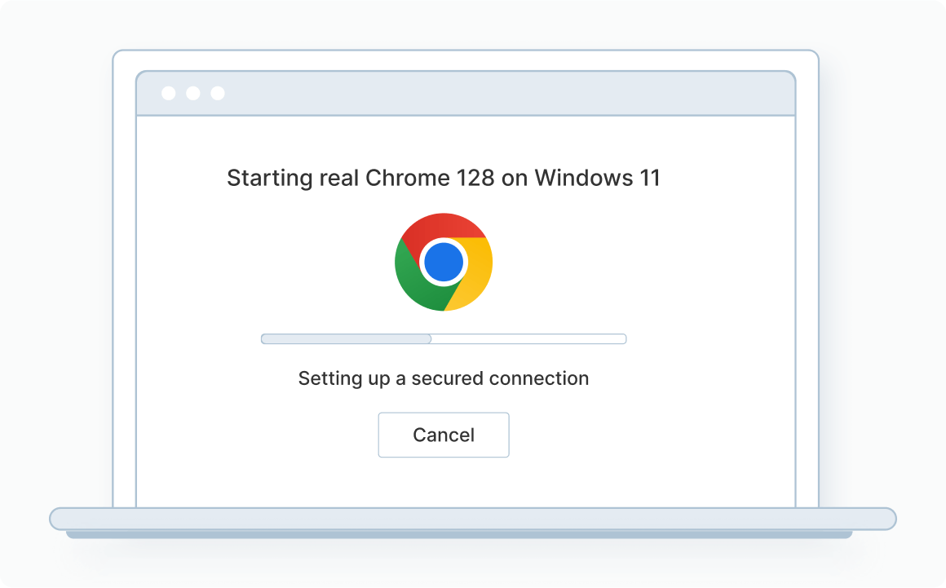The width and height of the screenshot is (946, 588).
Task: Click the word 'Chrome 128' in heading
Action: tap(430, 178)
